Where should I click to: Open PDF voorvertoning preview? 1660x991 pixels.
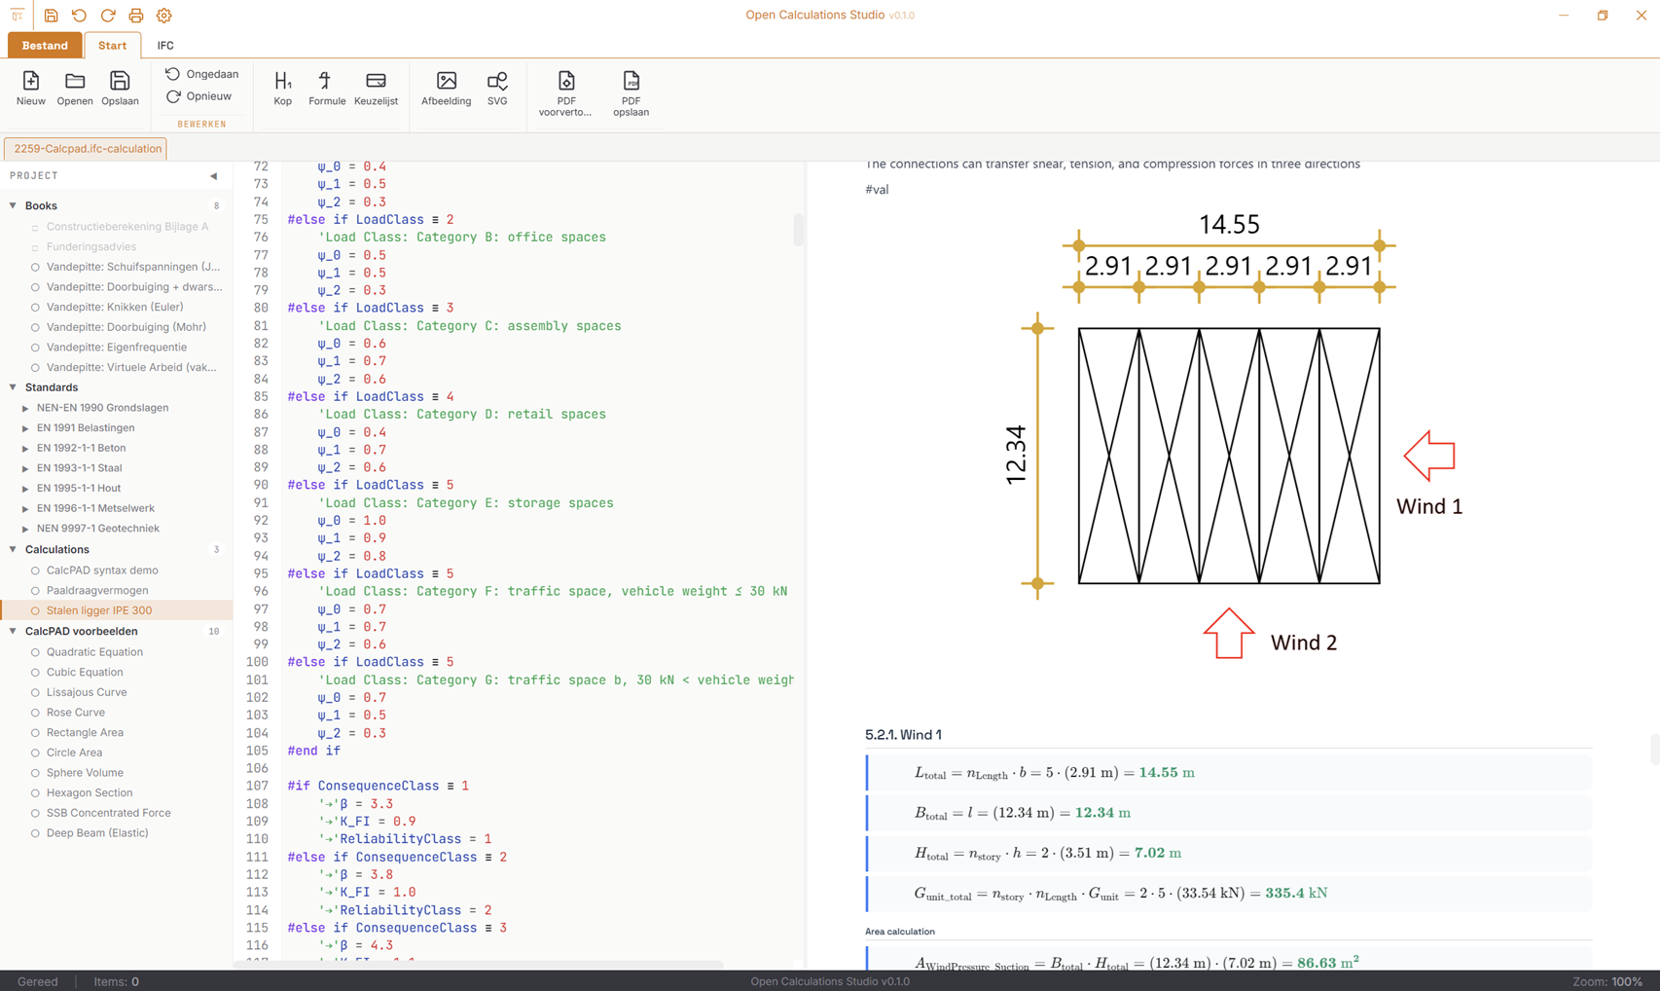565,93
